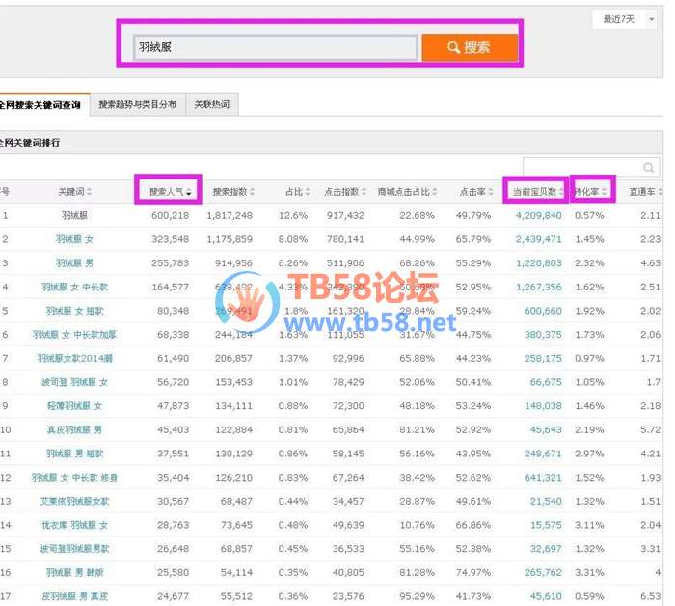675x606 pixels.
Task: Click the orange 搜索 search button
Action: (470, 47)
